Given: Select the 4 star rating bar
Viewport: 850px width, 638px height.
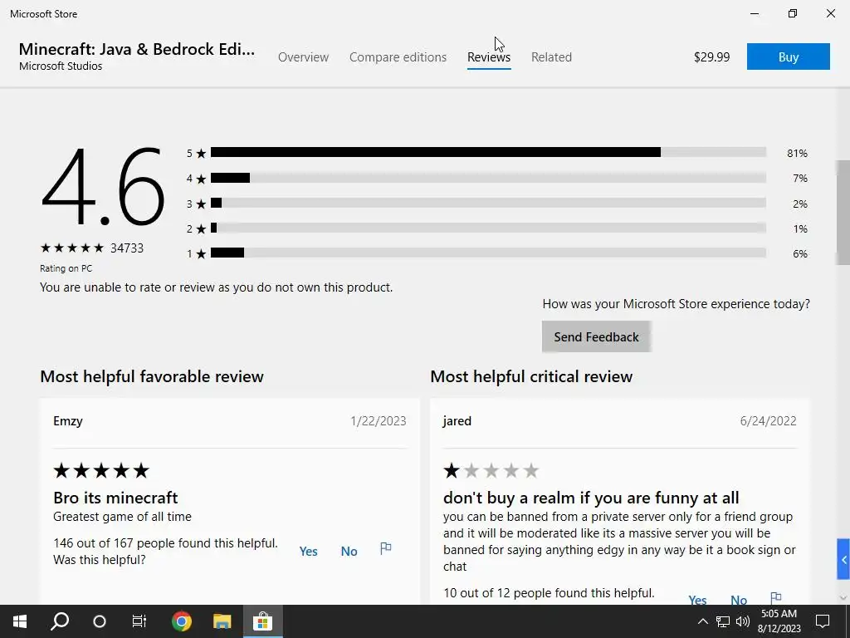Looking at the screenshot, I should (488, 178).
